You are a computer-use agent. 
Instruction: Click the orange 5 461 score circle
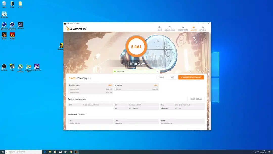[x=136, y=47]
